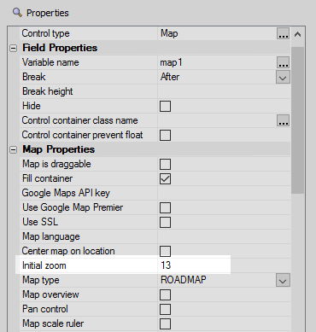Select the Center map on location label
Viewport: 316px width, 332px height.
pos(68,251)
